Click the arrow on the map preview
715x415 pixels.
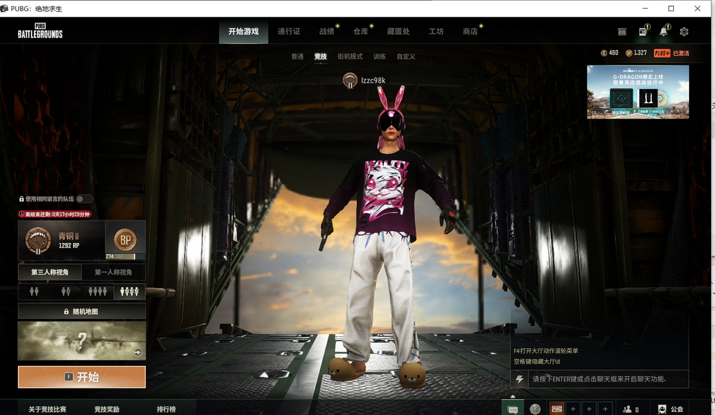tap(138, 352)
